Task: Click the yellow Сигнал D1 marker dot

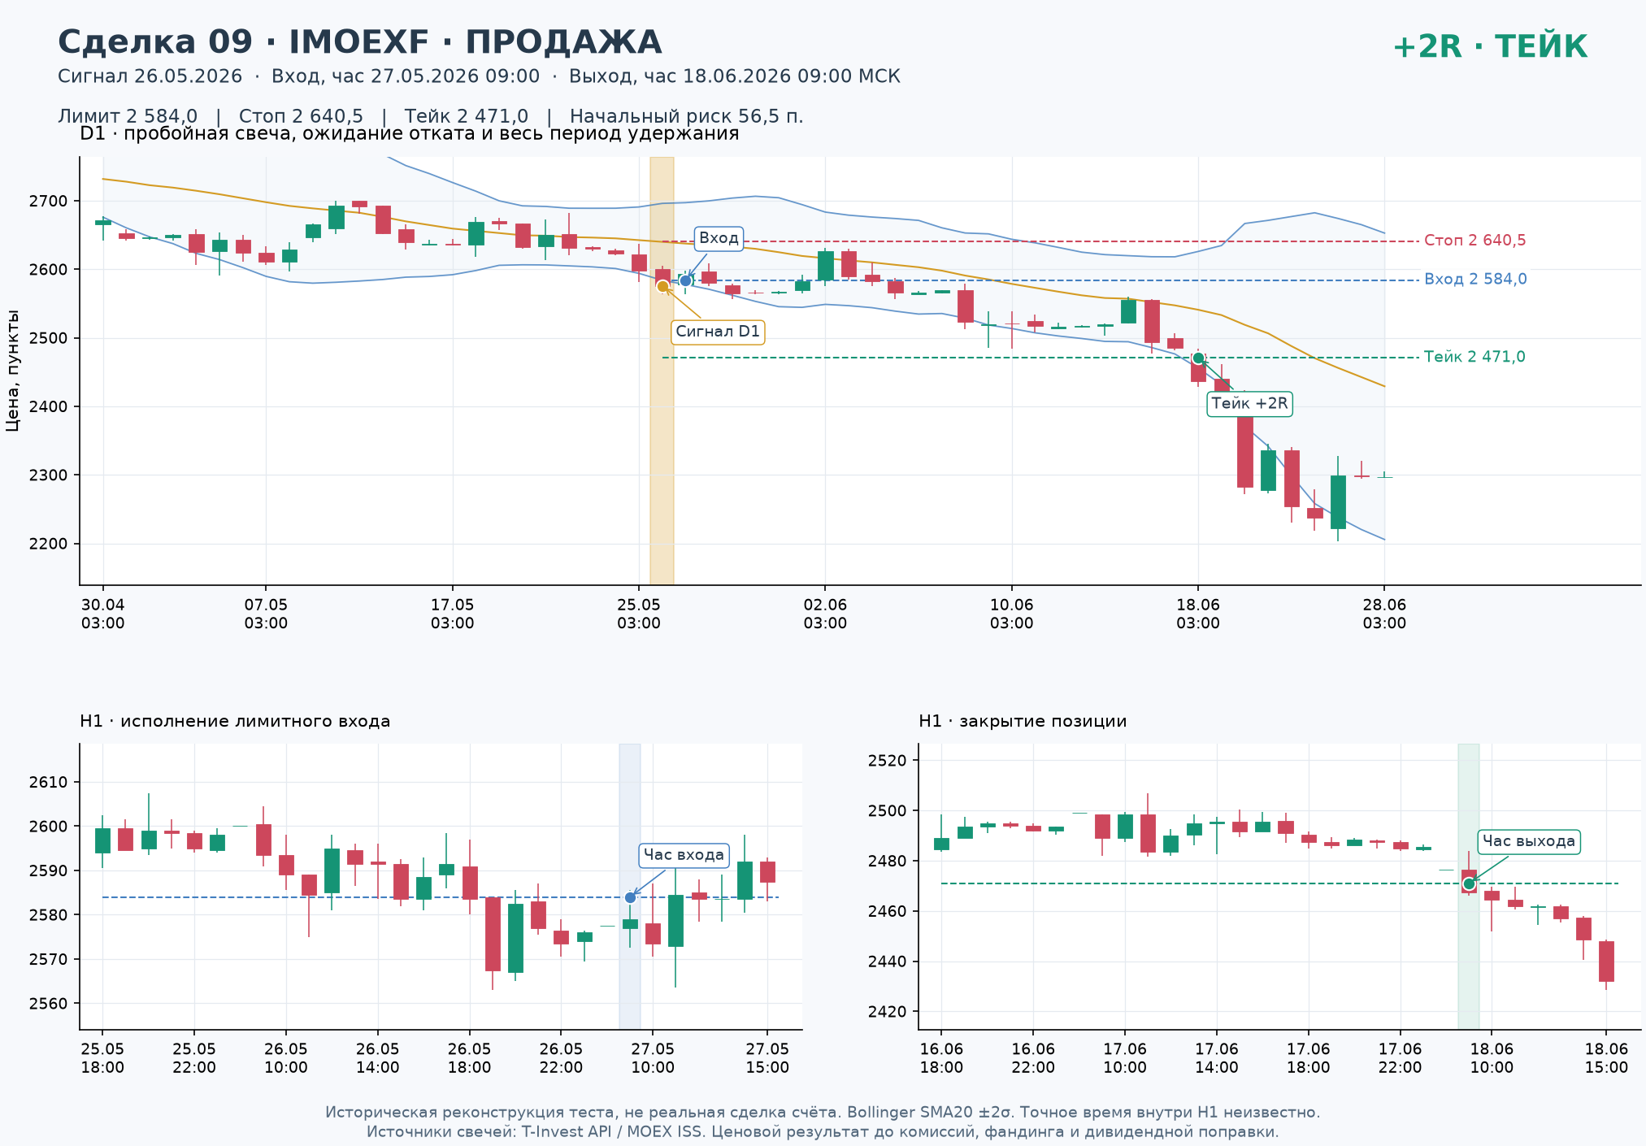Action: [662, 286]
